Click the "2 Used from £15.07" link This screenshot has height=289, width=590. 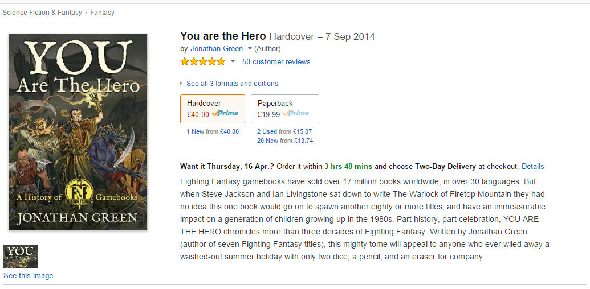tap(284, 131)
